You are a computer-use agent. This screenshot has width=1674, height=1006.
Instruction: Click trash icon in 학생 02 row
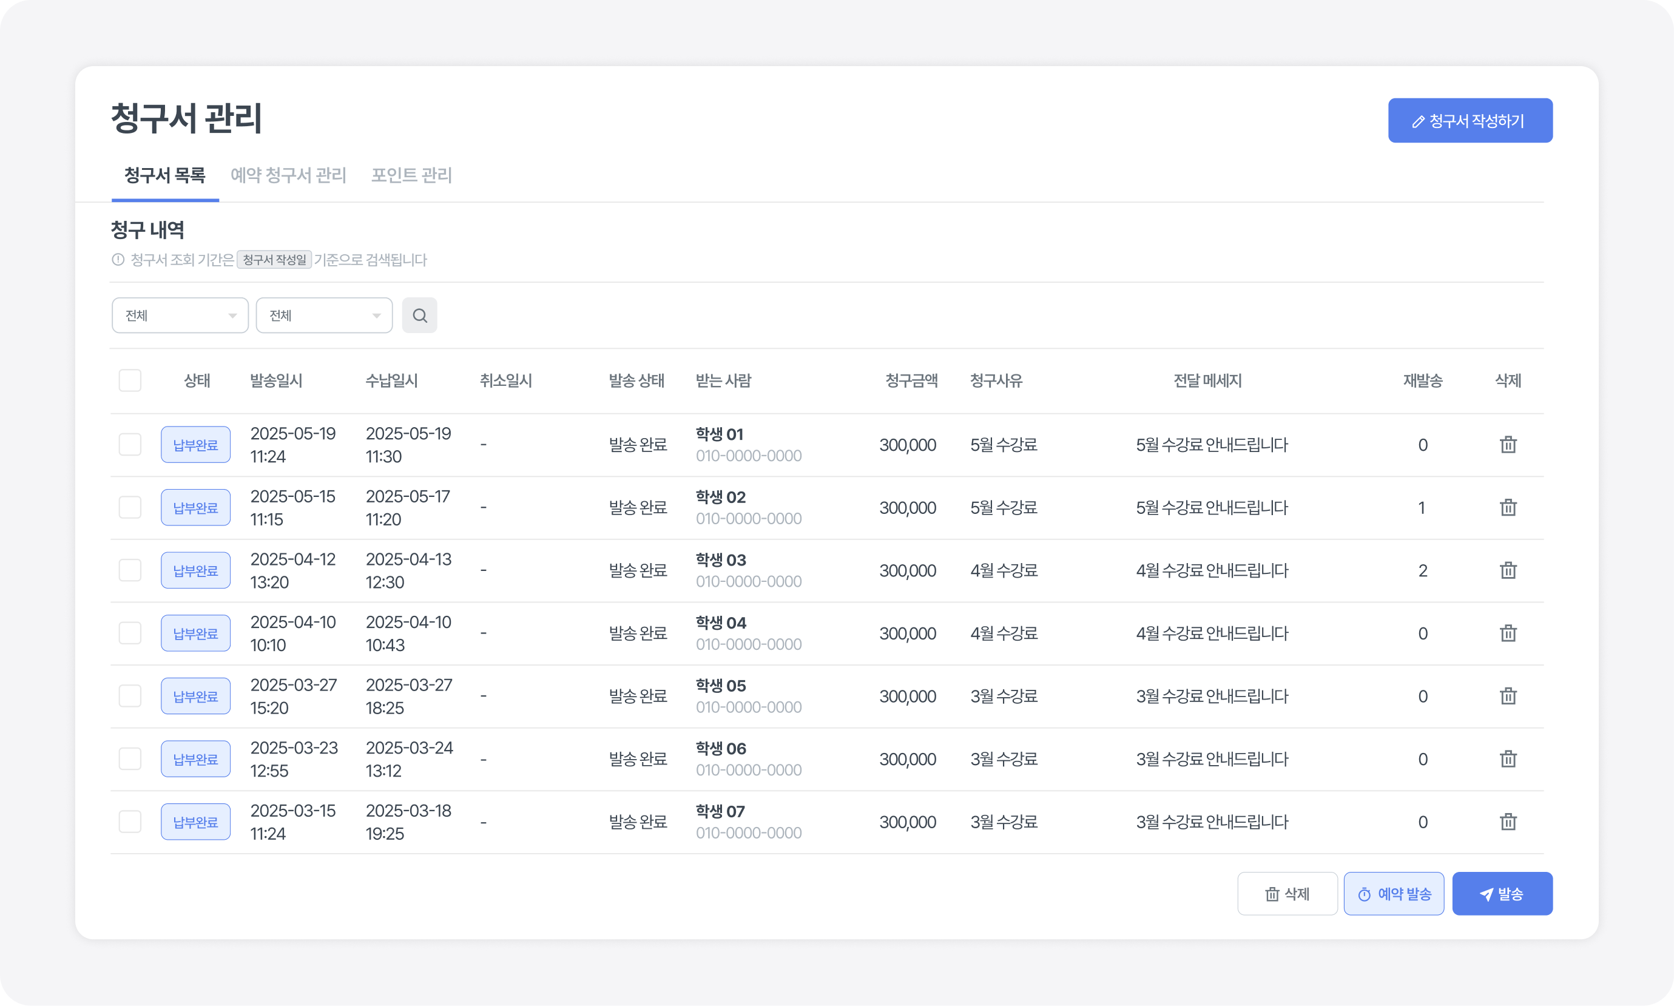point(1508,508)
